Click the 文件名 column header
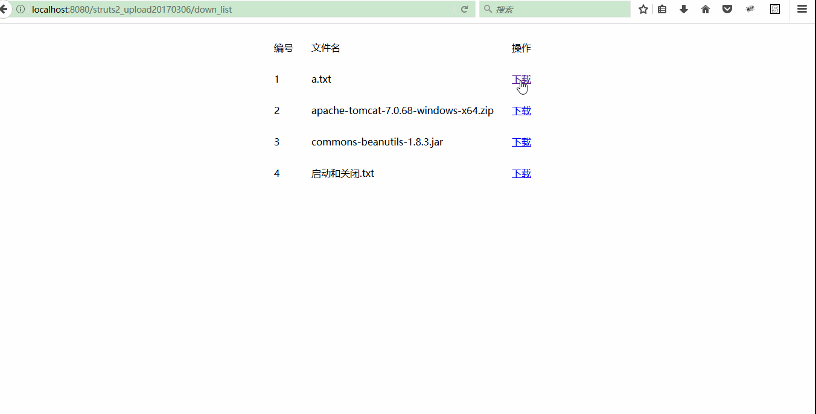 326,48
